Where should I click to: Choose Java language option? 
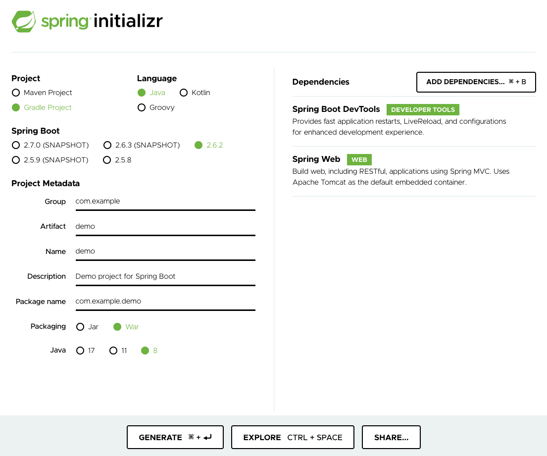pyautogui.click(x=151, y=93)
